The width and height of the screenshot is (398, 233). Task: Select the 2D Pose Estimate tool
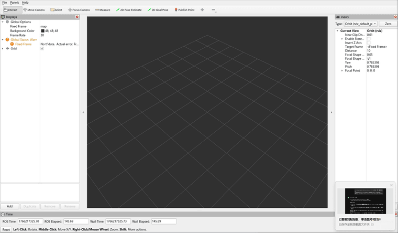129,10
